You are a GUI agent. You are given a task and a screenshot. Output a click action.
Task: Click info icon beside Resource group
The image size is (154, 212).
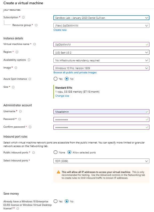36,25
